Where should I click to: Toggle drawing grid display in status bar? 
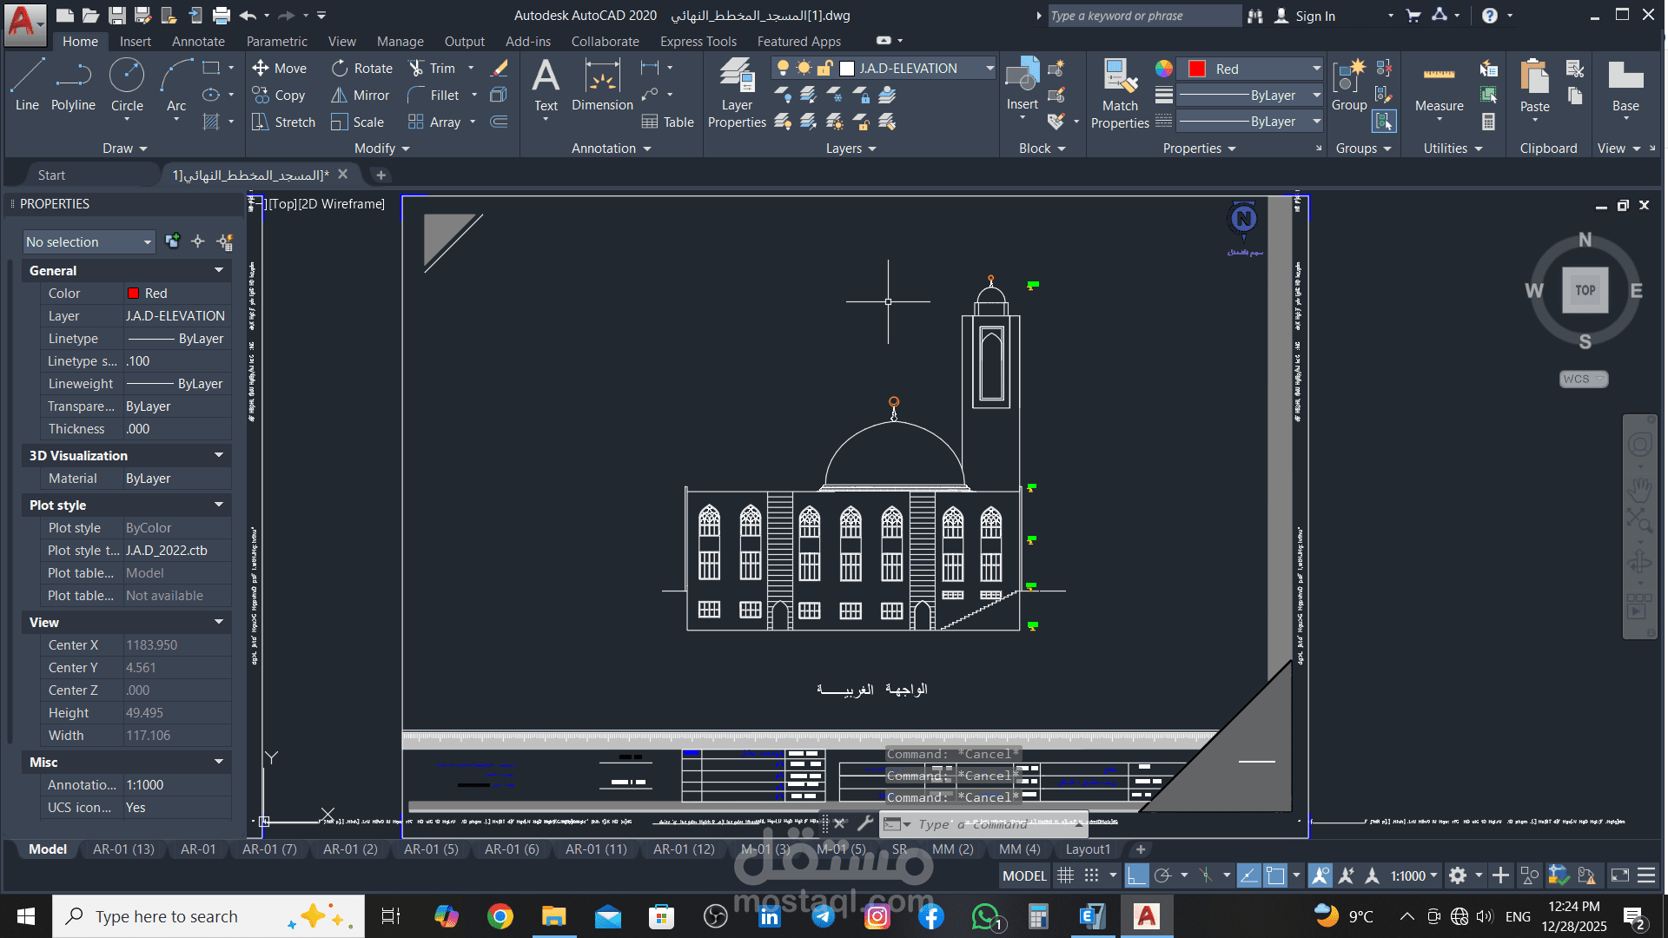click(1065, 875)
